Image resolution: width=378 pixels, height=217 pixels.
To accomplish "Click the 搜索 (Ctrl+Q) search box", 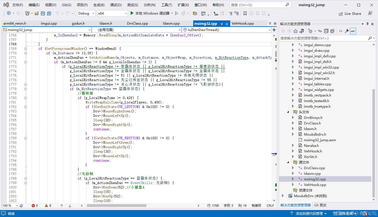I will click(x=260, y=5).
